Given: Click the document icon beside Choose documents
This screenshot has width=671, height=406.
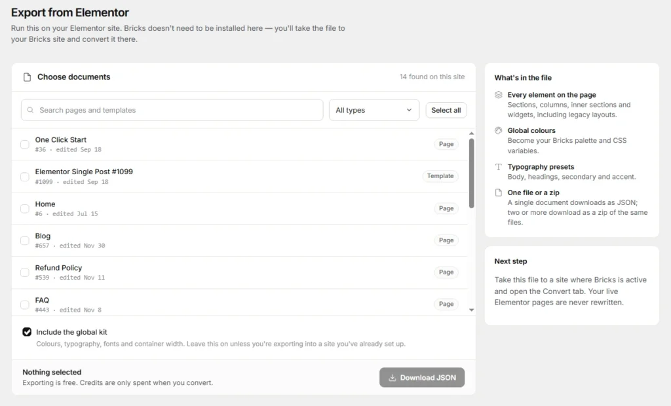Looking at the screenshot, I should pos(27,77).
